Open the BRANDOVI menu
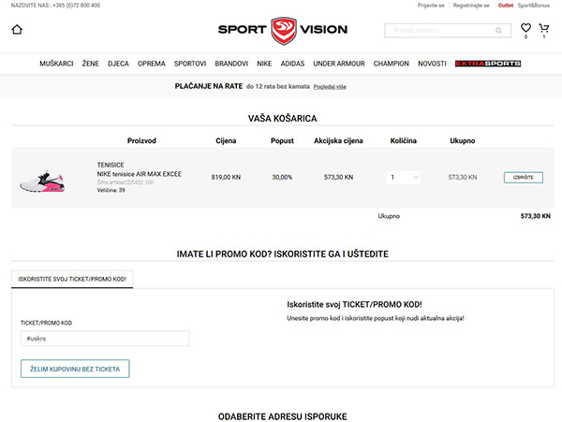The height and width of the screenshot is (422, 562). coord(231,64)
